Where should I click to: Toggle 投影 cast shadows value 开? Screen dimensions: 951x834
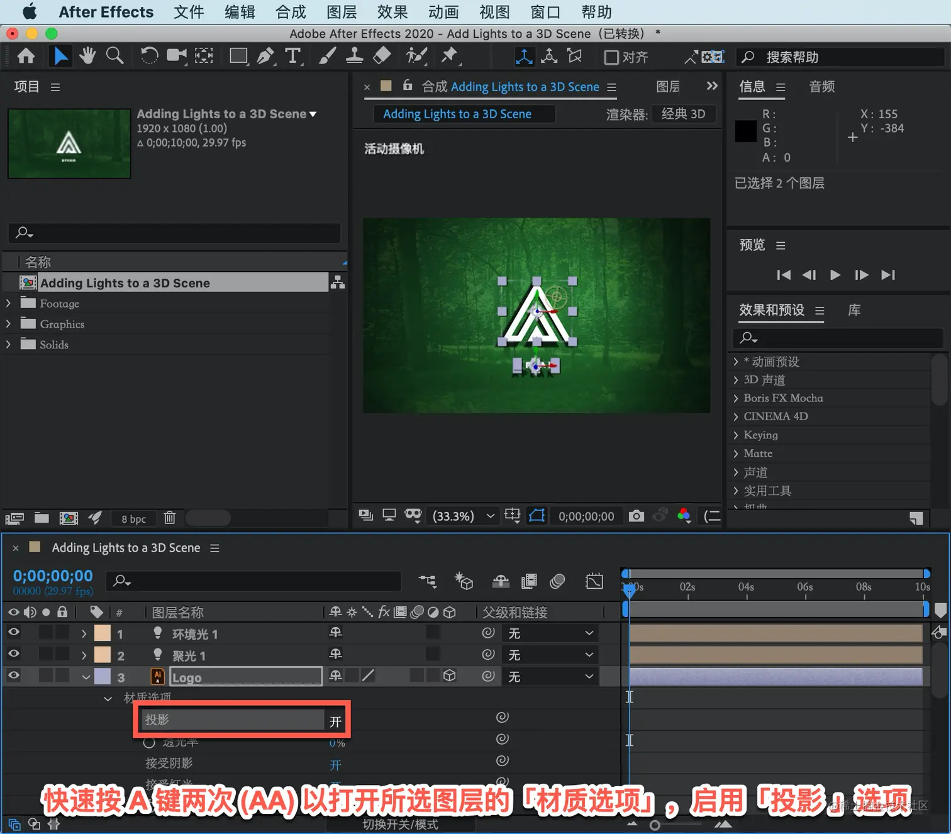click(336, 721)
